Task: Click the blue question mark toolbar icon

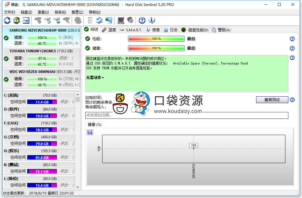Action: click(142, 20)
